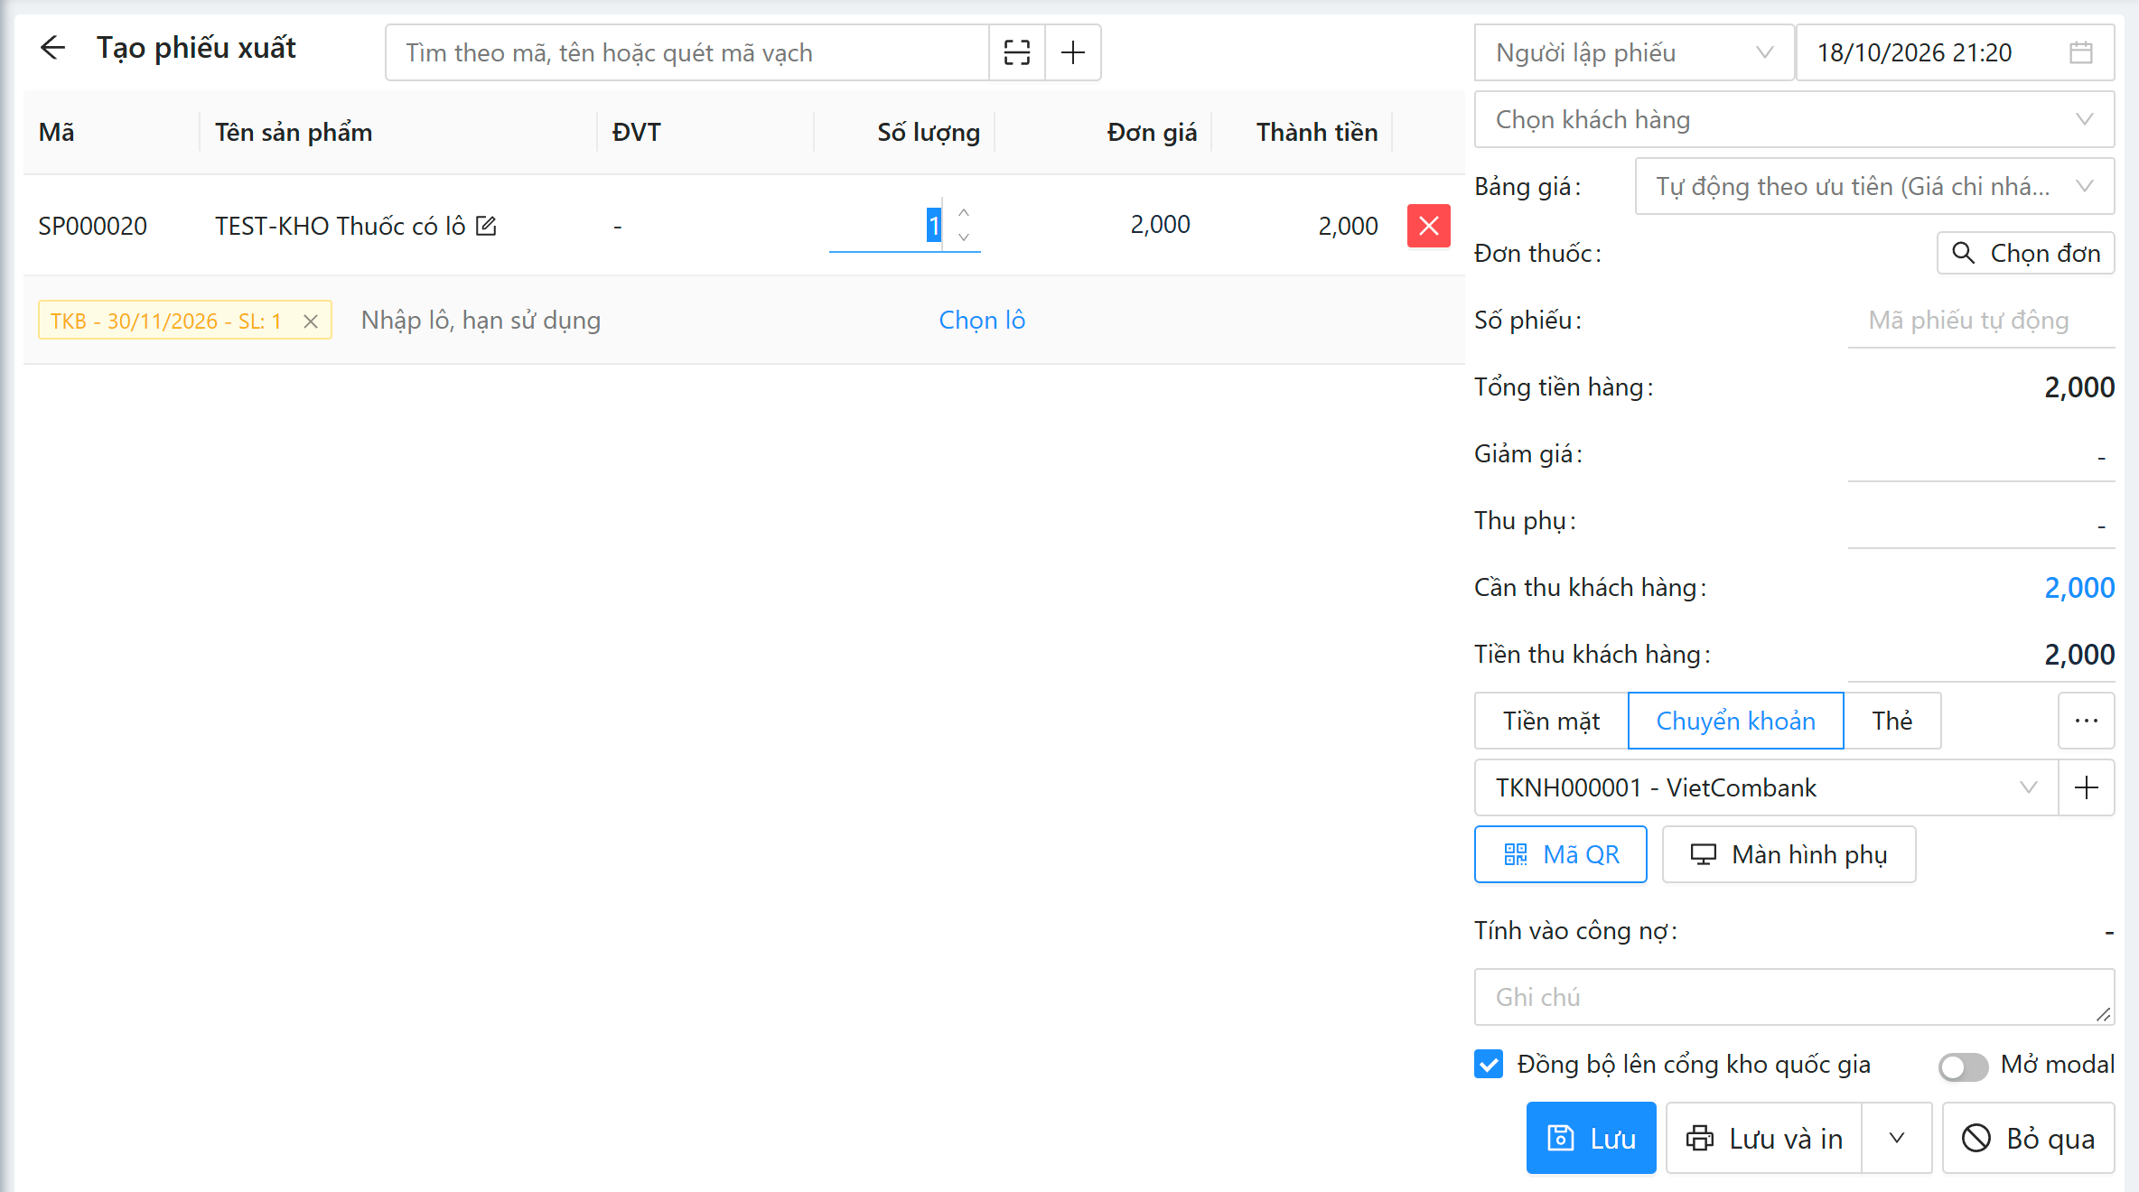2139x1192 pixels.
Task: Expand Lưu và in options arrow
Action: pos(1897,1139)
